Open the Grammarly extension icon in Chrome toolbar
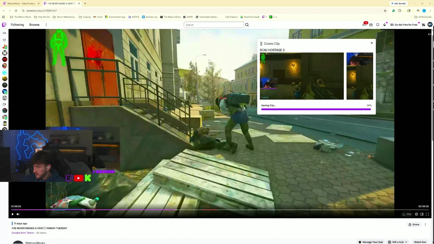This screenshot has width=434, height=244. point(393,11)
